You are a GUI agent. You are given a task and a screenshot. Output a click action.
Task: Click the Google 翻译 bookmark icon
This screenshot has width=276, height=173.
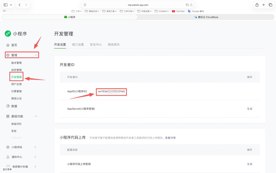[x=189, y=11]
